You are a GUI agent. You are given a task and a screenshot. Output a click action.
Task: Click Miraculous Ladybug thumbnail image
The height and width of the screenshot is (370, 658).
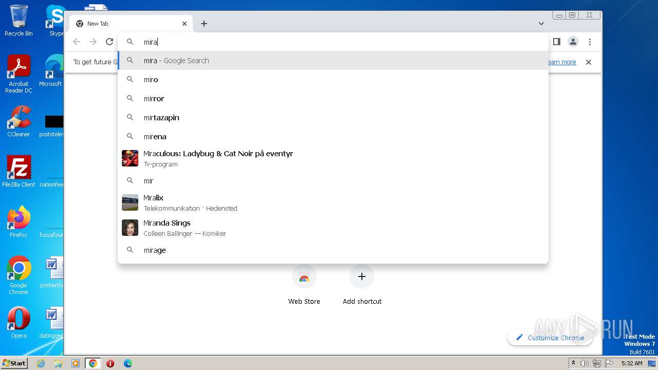coord(130,158)
